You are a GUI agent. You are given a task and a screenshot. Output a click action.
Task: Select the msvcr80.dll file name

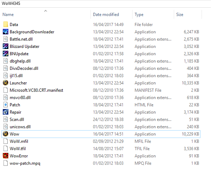tap(20, 98)
